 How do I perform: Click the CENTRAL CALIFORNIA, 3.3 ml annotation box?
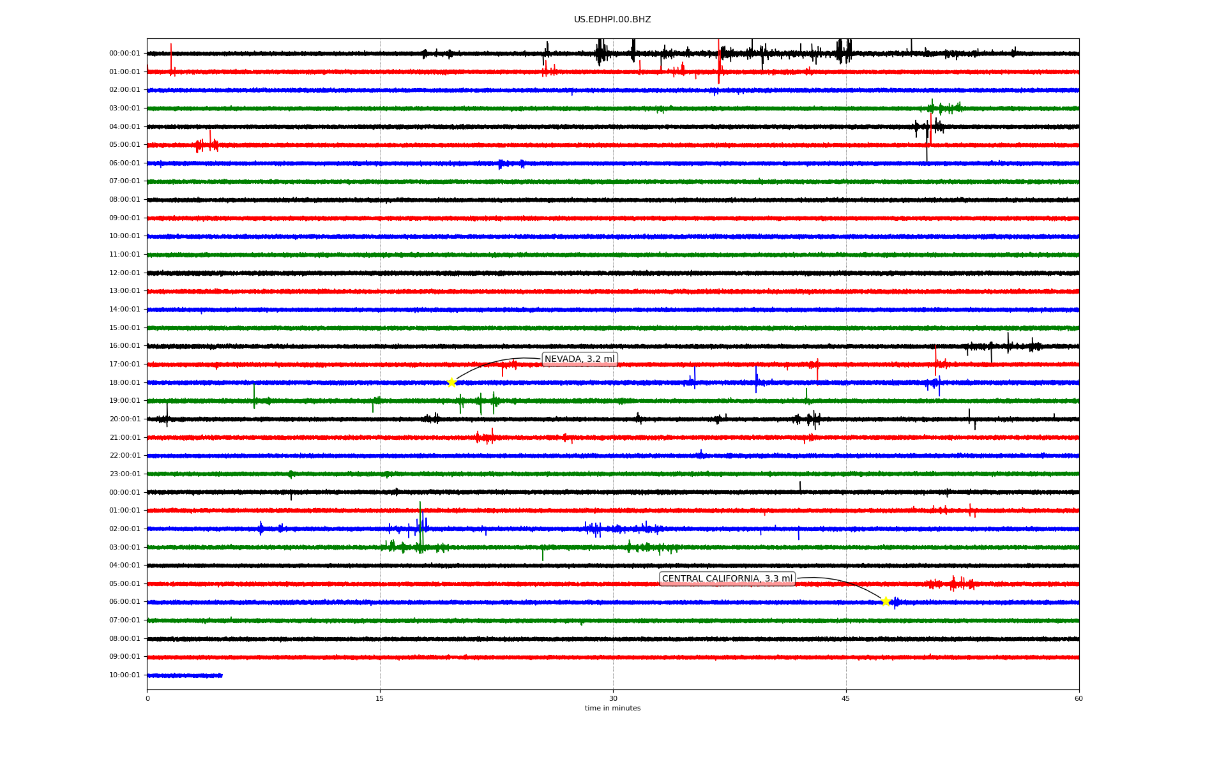click(727, 579)
